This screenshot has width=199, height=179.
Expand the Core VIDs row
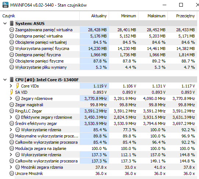point(11,86)
